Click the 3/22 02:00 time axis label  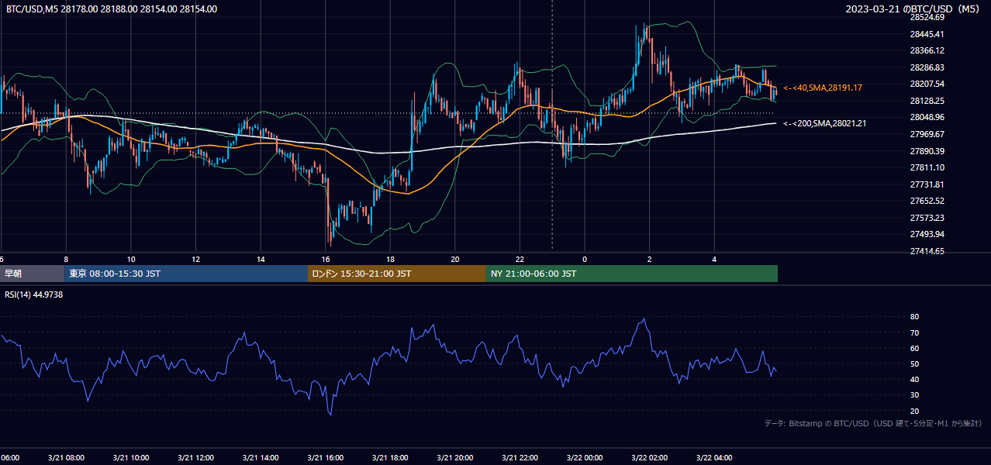point(650,458)
